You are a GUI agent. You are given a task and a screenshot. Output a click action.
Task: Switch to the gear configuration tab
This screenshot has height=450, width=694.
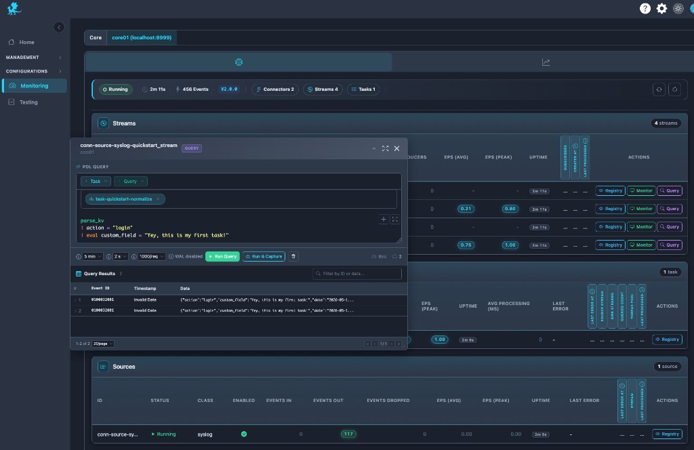coord(239,62)
